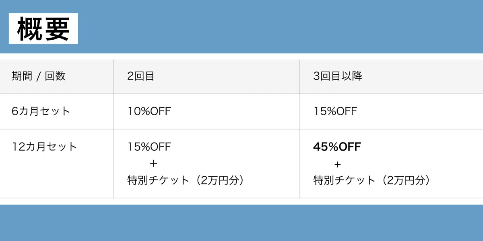This screenshot has width=483, height=241.
Task: Click 15%OFF in the 12カ月セット row
Action: pos(149,147)
